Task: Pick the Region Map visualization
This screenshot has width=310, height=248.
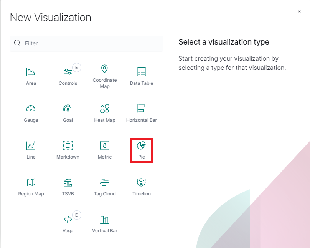Action: pos(31,183)
